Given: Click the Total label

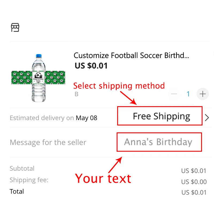Looking at the screenshot, I should coord(17,192).
